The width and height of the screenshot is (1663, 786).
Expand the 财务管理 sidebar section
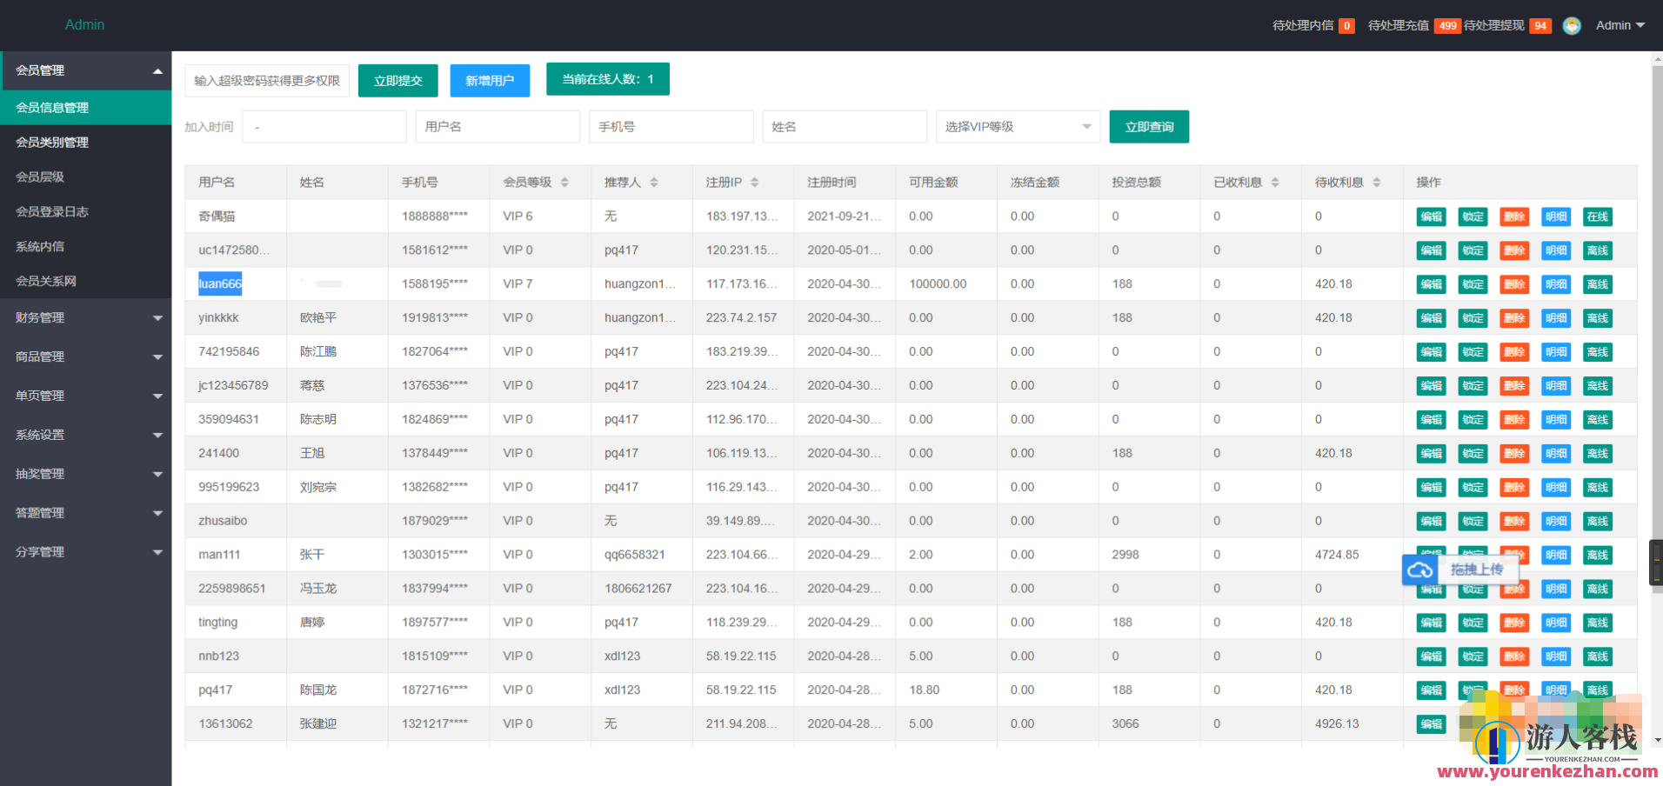pos(85,318)
